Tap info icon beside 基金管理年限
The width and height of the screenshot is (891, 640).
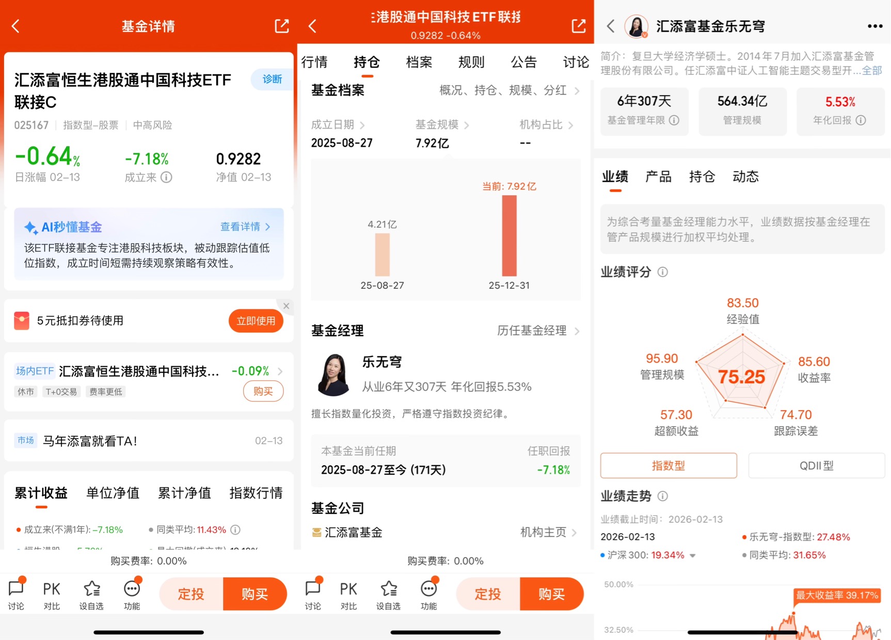click(674, 120)
